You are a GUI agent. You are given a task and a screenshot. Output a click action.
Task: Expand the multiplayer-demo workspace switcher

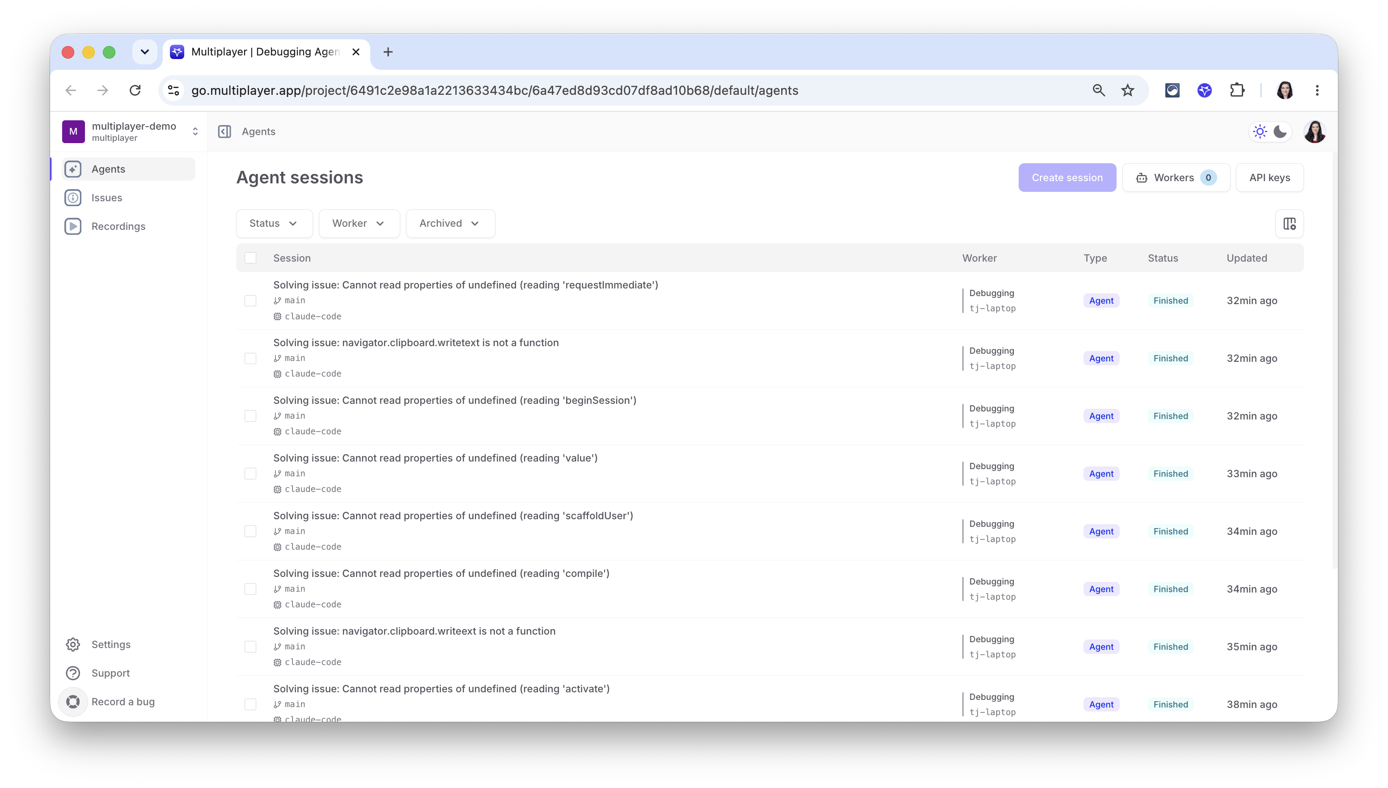click(195, 131)
